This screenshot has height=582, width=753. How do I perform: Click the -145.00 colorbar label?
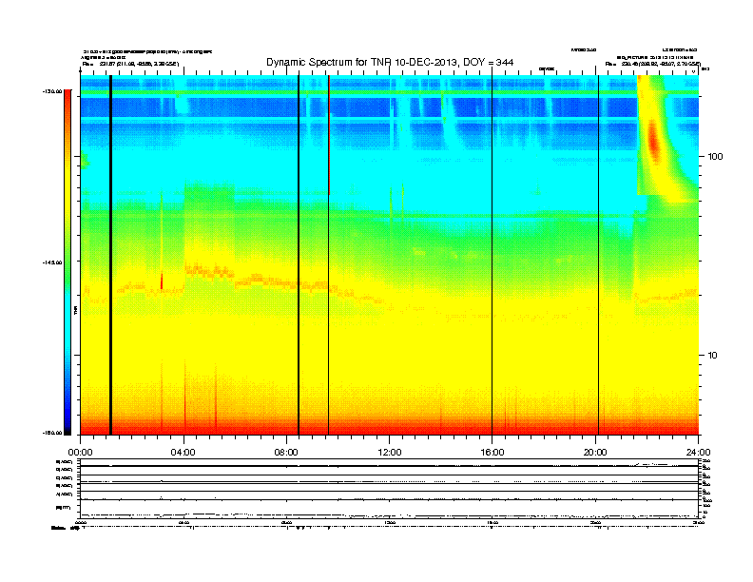[x=52, y=262]
